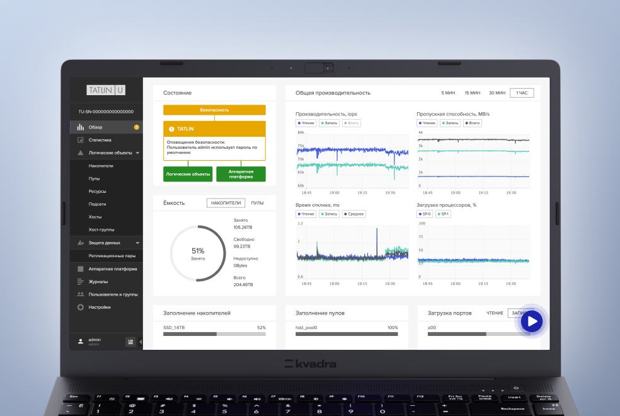Click the Пользователи и группы people icon
The image size is (620, 416).
pos(80,294)
